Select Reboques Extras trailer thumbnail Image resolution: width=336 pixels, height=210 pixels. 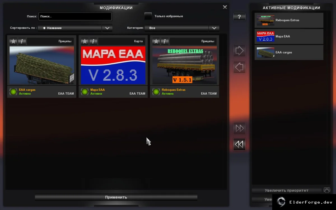click(185, 66)
